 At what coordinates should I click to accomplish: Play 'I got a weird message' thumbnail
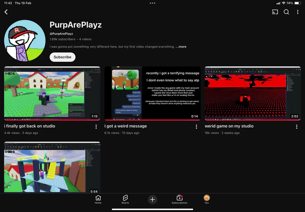pyautogui.click(x=152, y=93)
